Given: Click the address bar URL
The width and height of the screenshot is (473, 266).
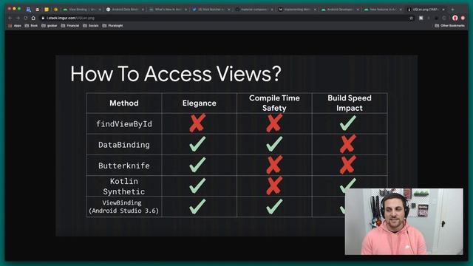Looking at the screenshot, I should [70, 18].
